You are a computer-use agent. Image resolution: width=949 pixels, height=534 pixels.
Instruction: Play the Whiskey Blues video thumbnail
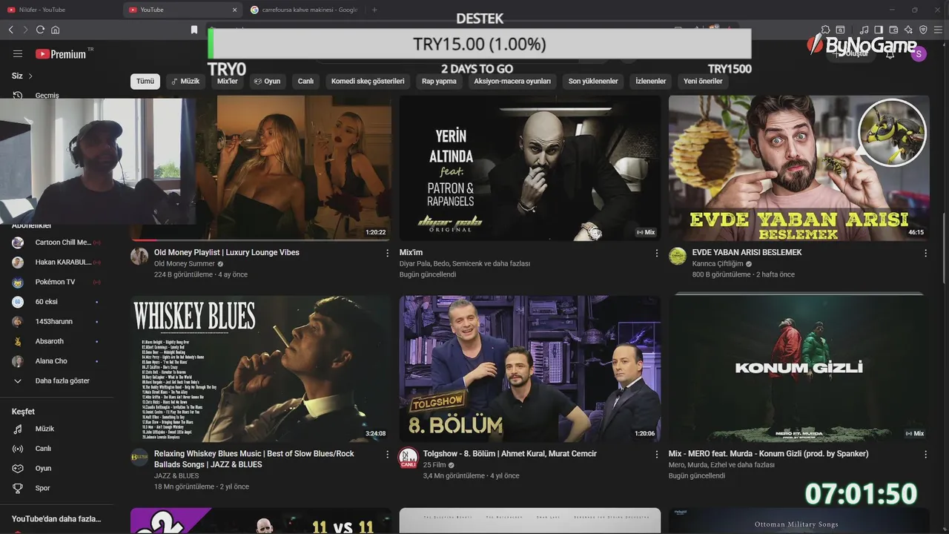coord(261,369)
